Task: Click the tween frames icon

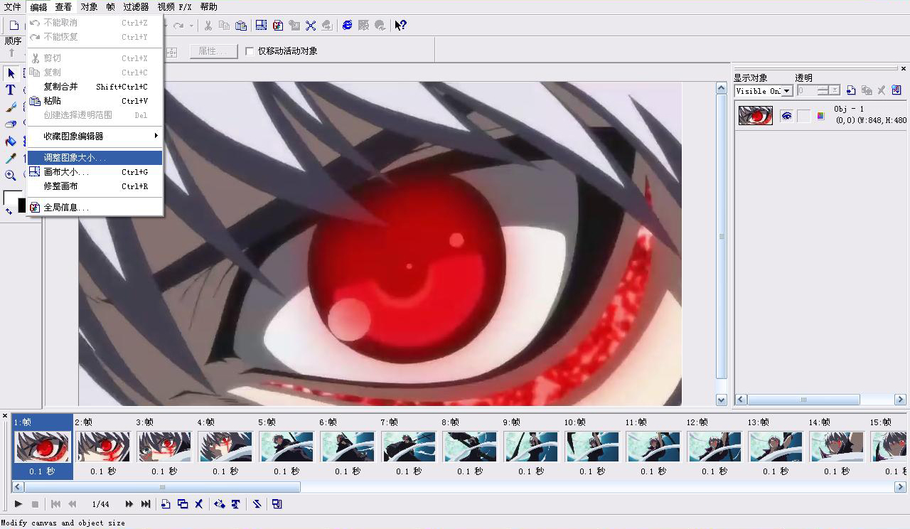Action: click(219, 504)
